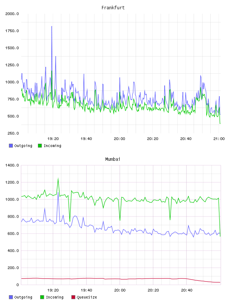Image resolution: width=226 pixels, height=303 pixels.
Task: Click the 800.0 y-axis label on Mumbai
Action: click(13, 216)
